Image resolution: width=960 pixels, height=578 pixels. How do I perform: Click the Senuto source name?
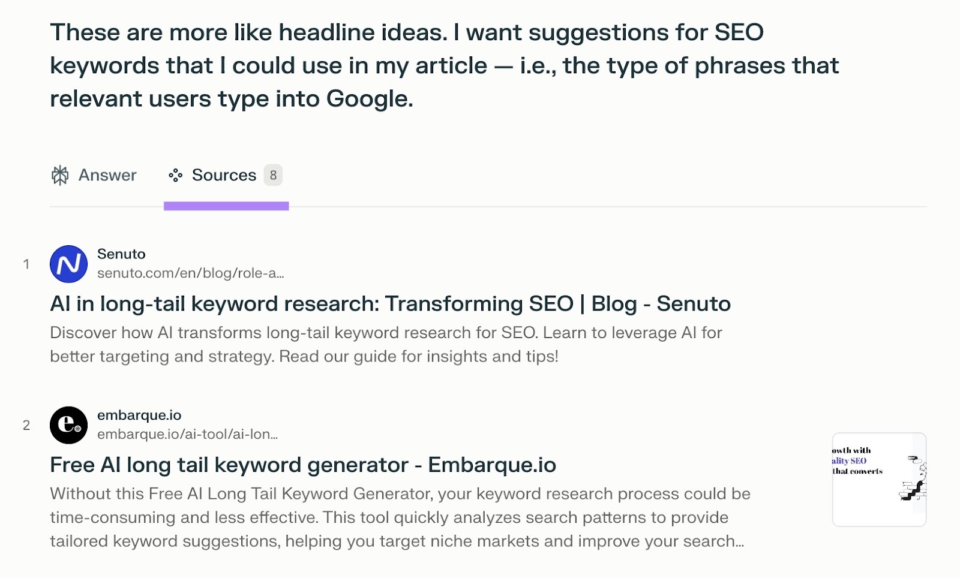point(121,254)
